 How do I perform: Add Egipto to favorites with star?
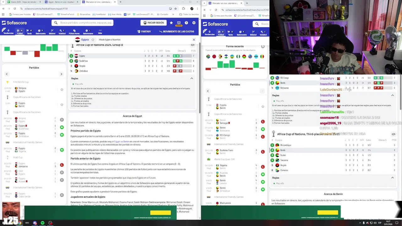pos(93,40)
